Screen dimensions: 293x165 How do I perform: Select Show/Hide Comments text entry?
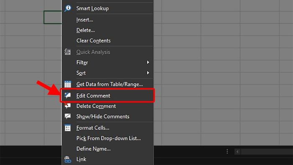(x=103, y=116)
